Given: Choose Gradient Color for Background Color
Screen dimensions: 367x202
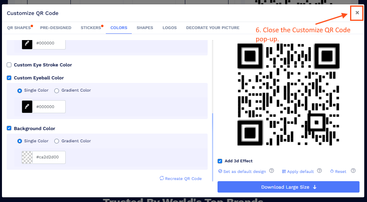Looking at the screenshot, I should (x=57, y=141).
